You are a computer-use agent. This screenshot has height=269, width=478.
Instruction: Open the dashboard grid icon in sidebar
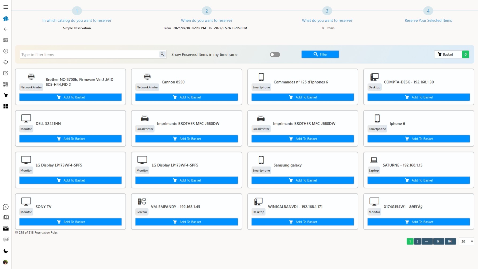pos(6,106)
